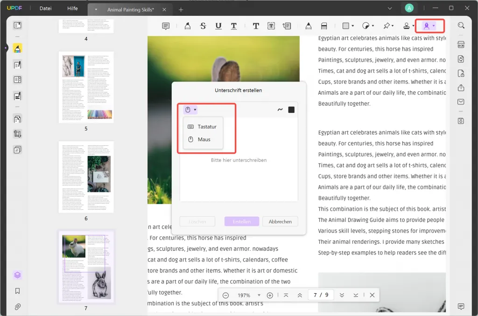Select the Eraser tool
The height and width of the screenshot is (316, 478).
324,26
